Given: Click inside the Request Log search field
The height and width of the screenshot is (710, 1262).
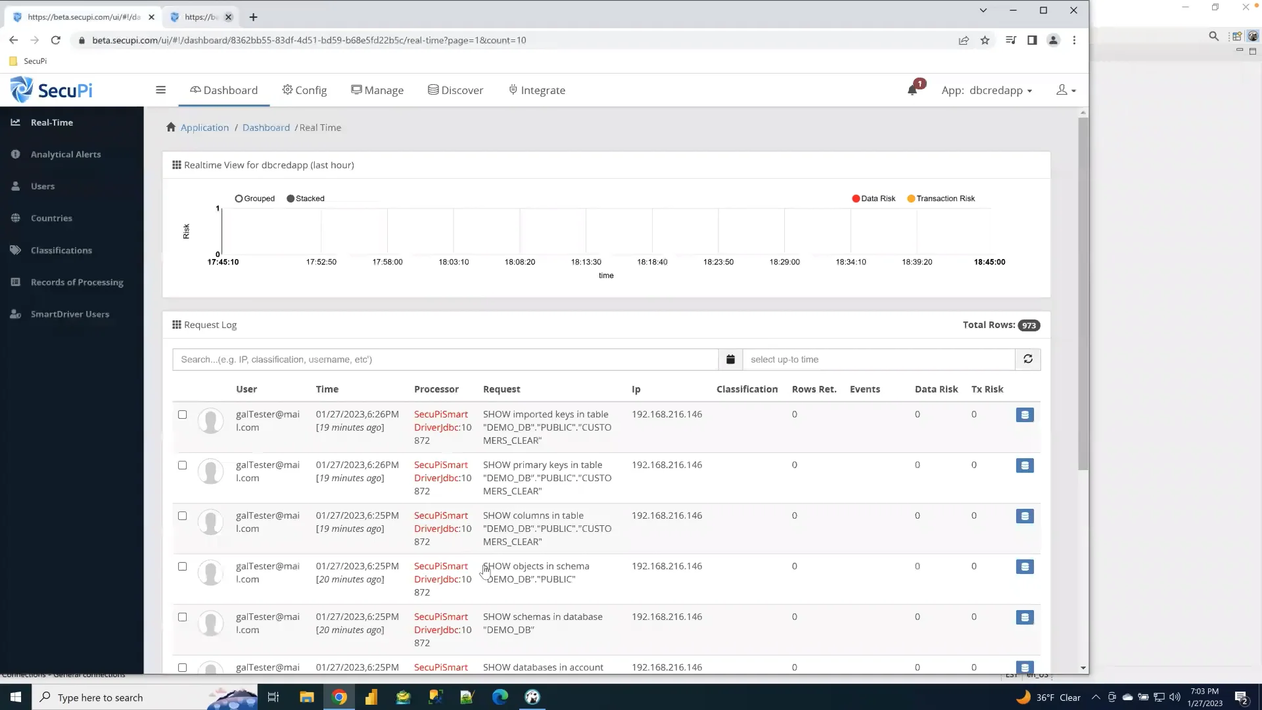Looking at the screenshot, I should click(444, 359).
